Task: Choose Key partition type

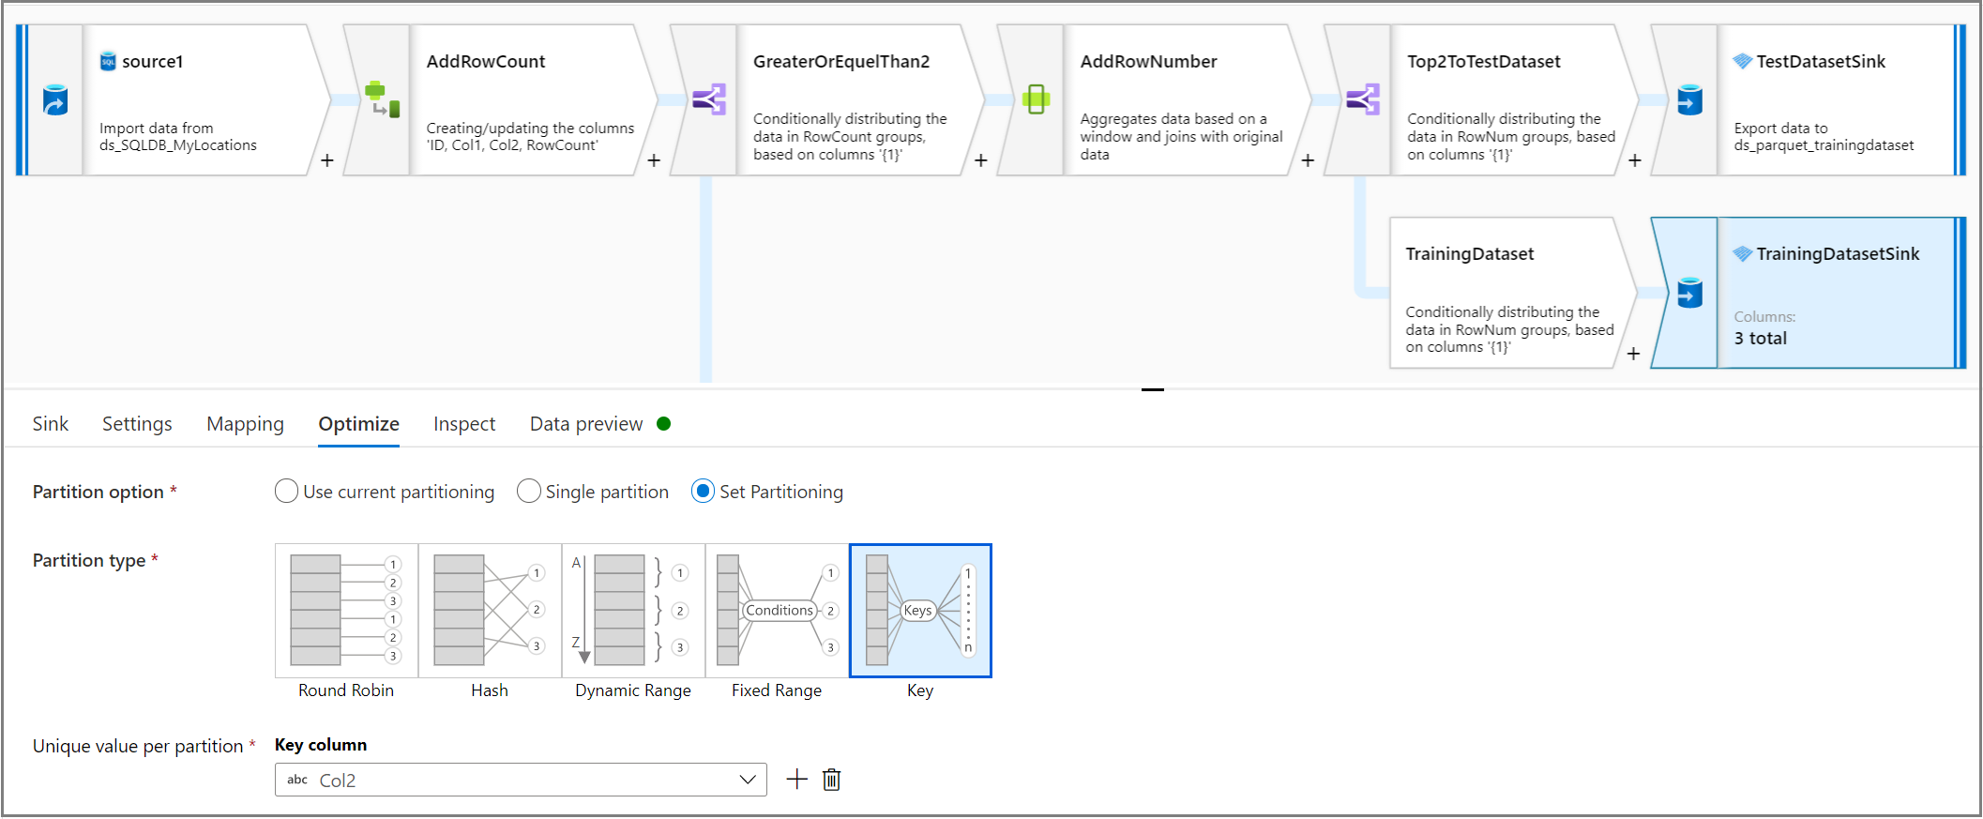Action: (x=920, y=611)
